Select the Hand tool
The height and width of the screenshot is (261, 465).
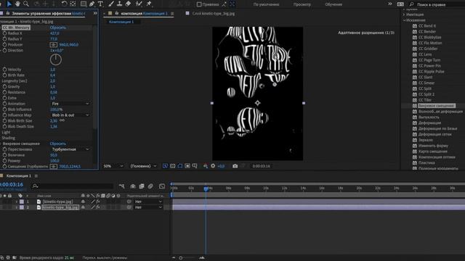pyautogui.click(x=17, y=4)
